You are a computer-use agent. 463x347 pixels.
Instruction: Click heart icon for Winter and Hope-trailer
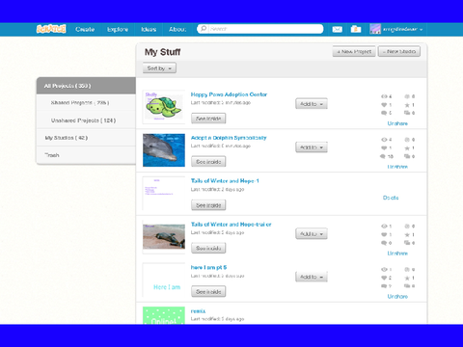pos(384,234)
